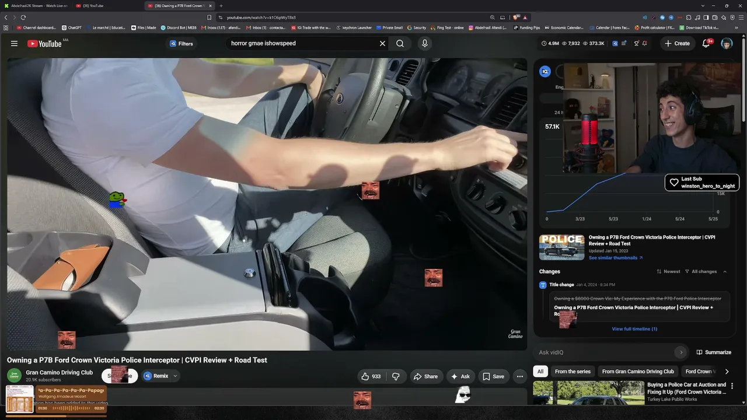Click Summarize in vidIQ panel
Viewport: 747px width, 420px height.
pos(714,352)
